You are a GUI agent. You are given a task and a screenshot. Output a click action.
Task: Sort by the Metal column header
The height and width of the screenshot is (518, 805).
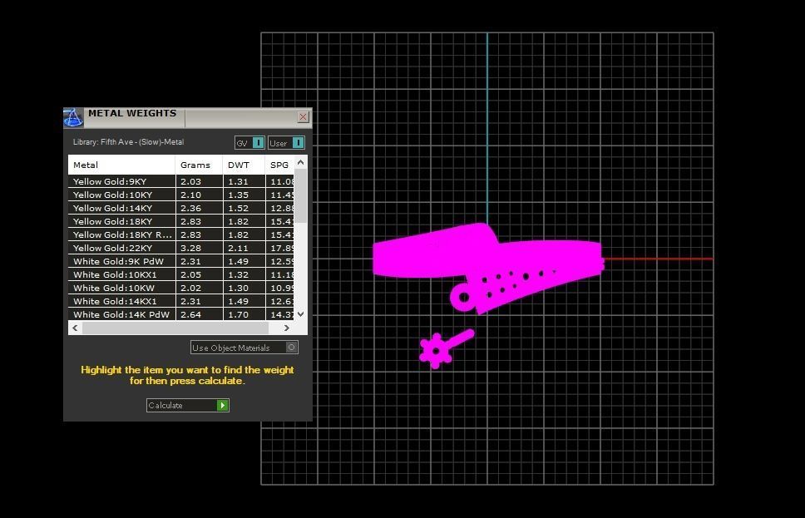[121, 165]
